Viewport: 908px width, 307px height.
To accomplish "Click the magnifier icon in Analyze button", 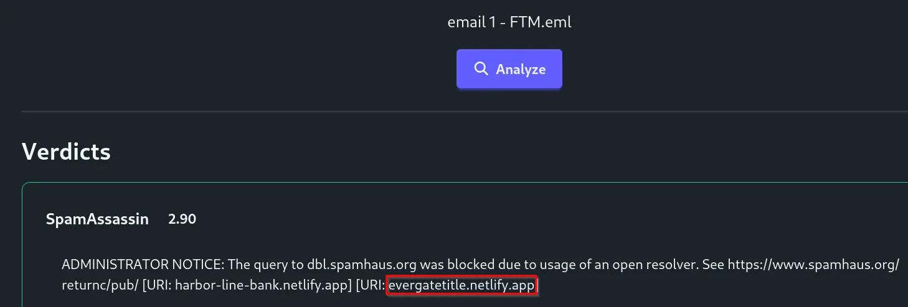I will point(481,69).
